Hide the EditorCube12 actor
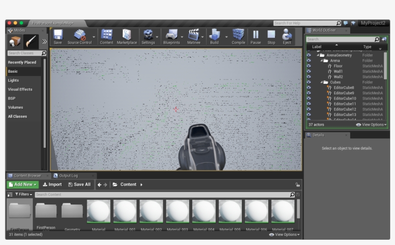Viewport: 395px width, 245px height. pos(309,109)
